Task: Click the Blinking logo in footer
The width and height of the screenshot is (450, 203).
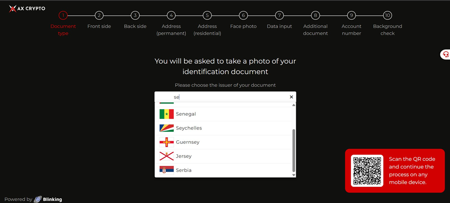Action: pos(48,199)
